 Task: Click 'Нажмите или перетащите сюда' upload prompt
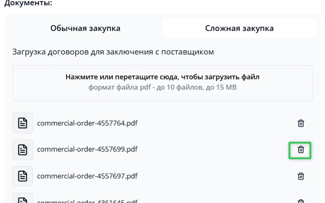pyautogui.click(x=162, y=77)
